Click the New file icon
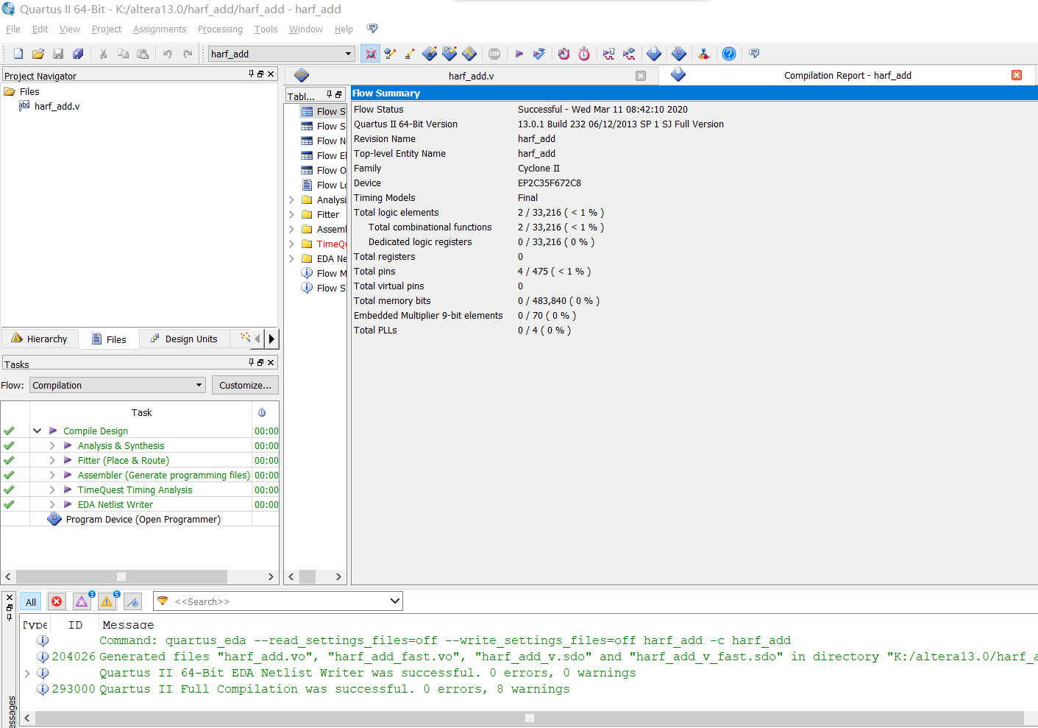This screenshot has width=1038, height=728. click(18, 54)
